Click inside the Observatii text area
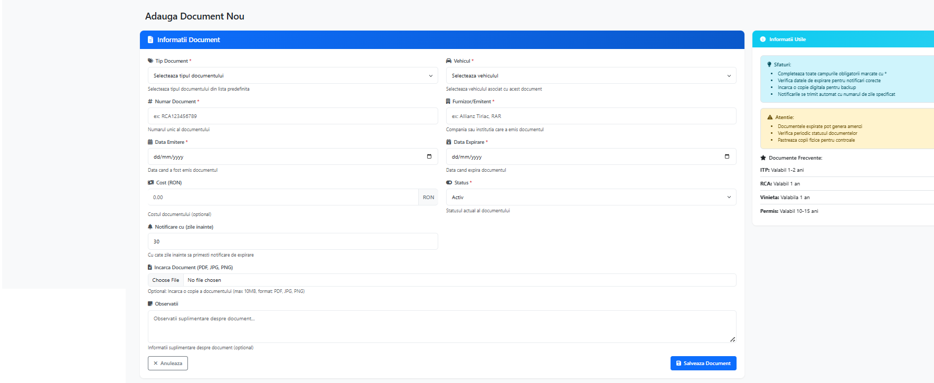Screen dimensions: 934x383 441,327
